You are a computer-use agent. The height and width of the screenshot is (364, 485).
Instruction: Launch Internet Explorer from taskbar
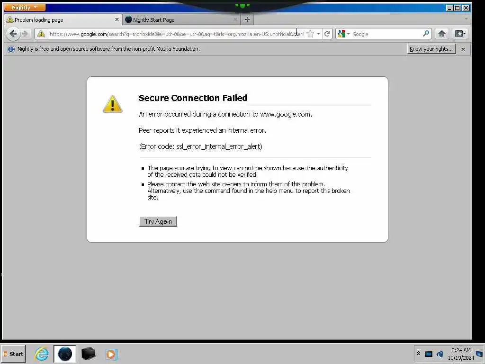(42, 354)
